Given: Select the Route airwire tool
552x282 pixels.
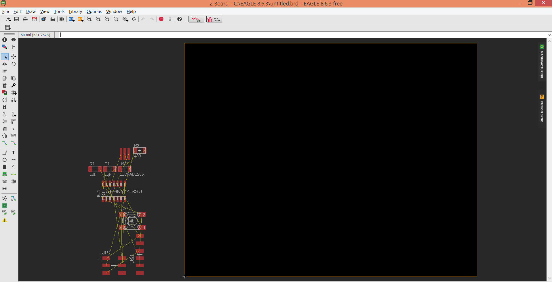Looking at the screenshot, I should click(x=5, y=143).
